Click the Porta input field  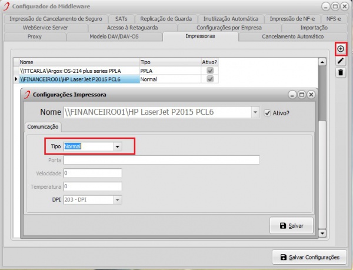pos(162,159)
